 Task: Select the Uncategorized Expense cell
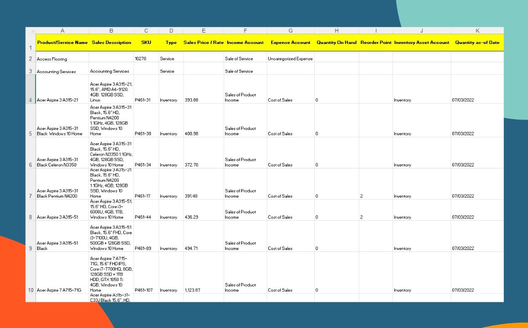tap(290, 57)
